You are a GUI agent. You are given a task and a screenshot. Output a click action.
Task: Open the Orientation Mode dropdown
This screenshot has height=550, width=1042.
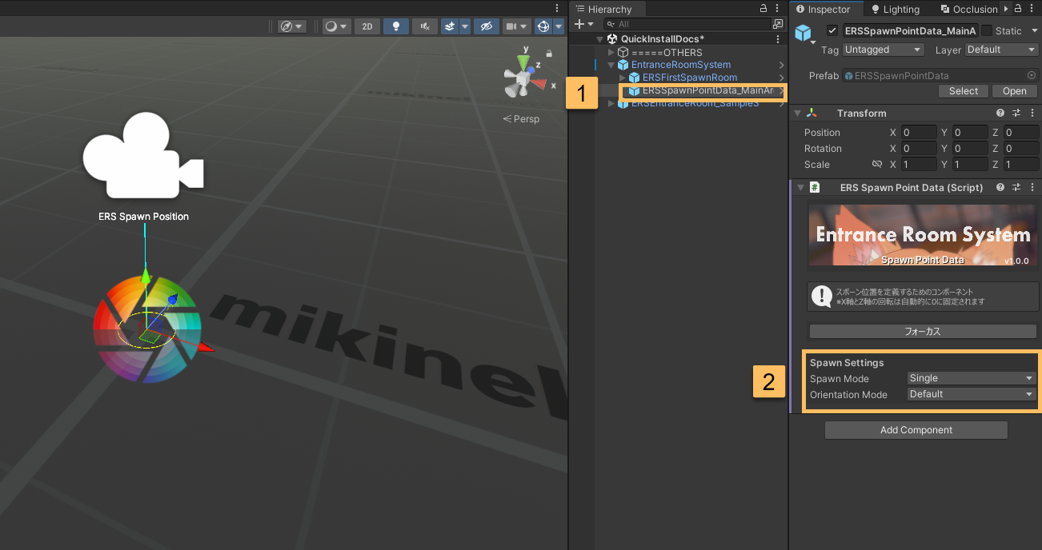pos(972,394)
